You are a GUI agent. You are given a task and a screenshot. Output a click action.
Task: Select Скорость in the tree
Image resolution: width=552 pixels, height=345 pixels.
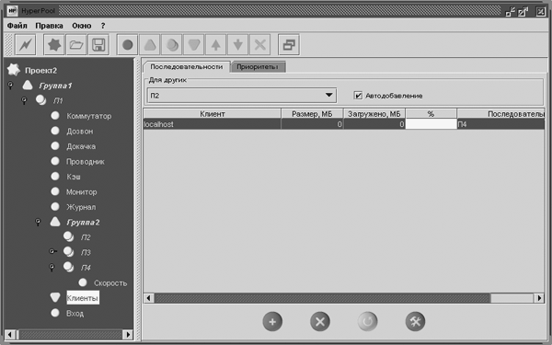coord(110,283)
